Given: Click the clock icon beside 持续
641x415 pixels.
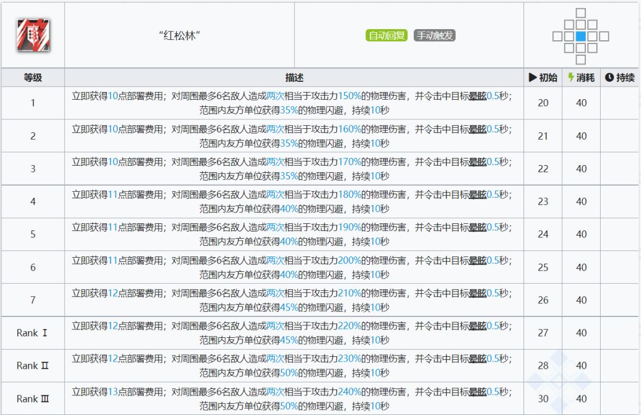Looking at the screenshot, I should (609, 78).
